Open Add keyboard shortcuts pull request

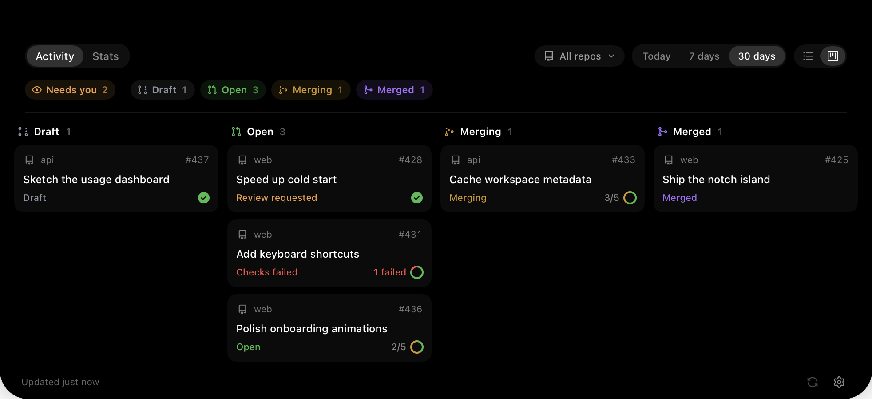pos(329,253)
